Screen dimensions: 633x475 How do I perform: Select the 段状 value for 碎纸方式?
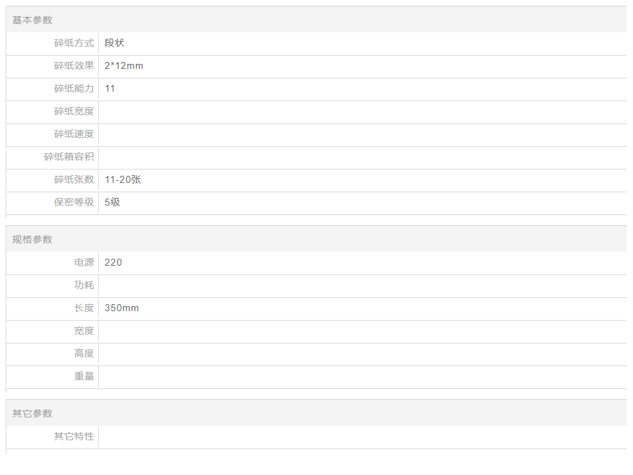coord(114,43)
